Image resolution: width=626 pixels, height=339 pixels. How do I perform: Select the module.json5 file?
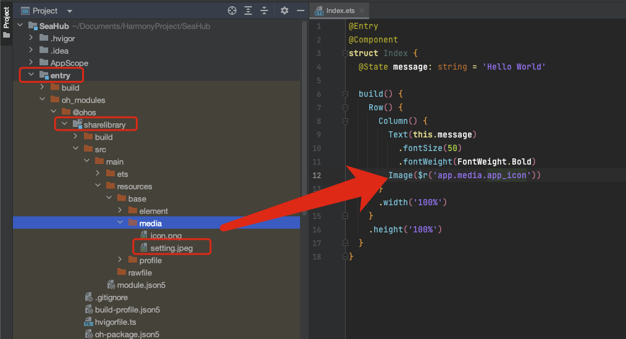click(x=141, y=285)
